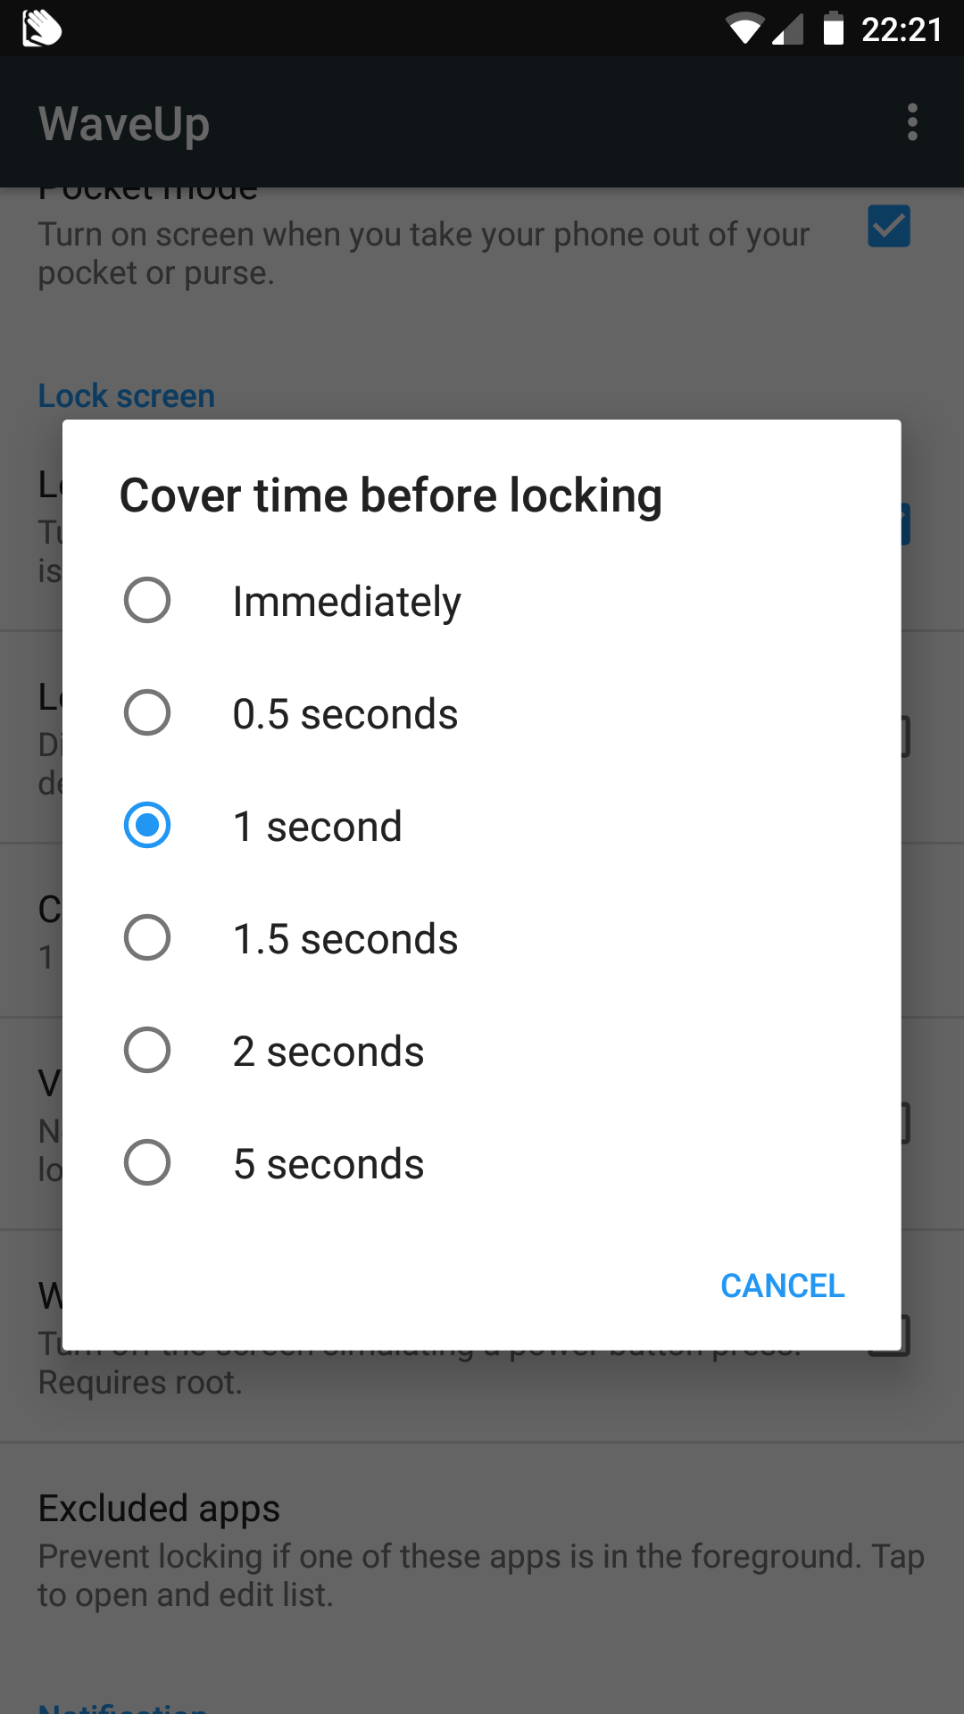The width and height of the screenshot is (964, 1714).
Task: Tap the battery status icon
Action: [x=833, y=29]
